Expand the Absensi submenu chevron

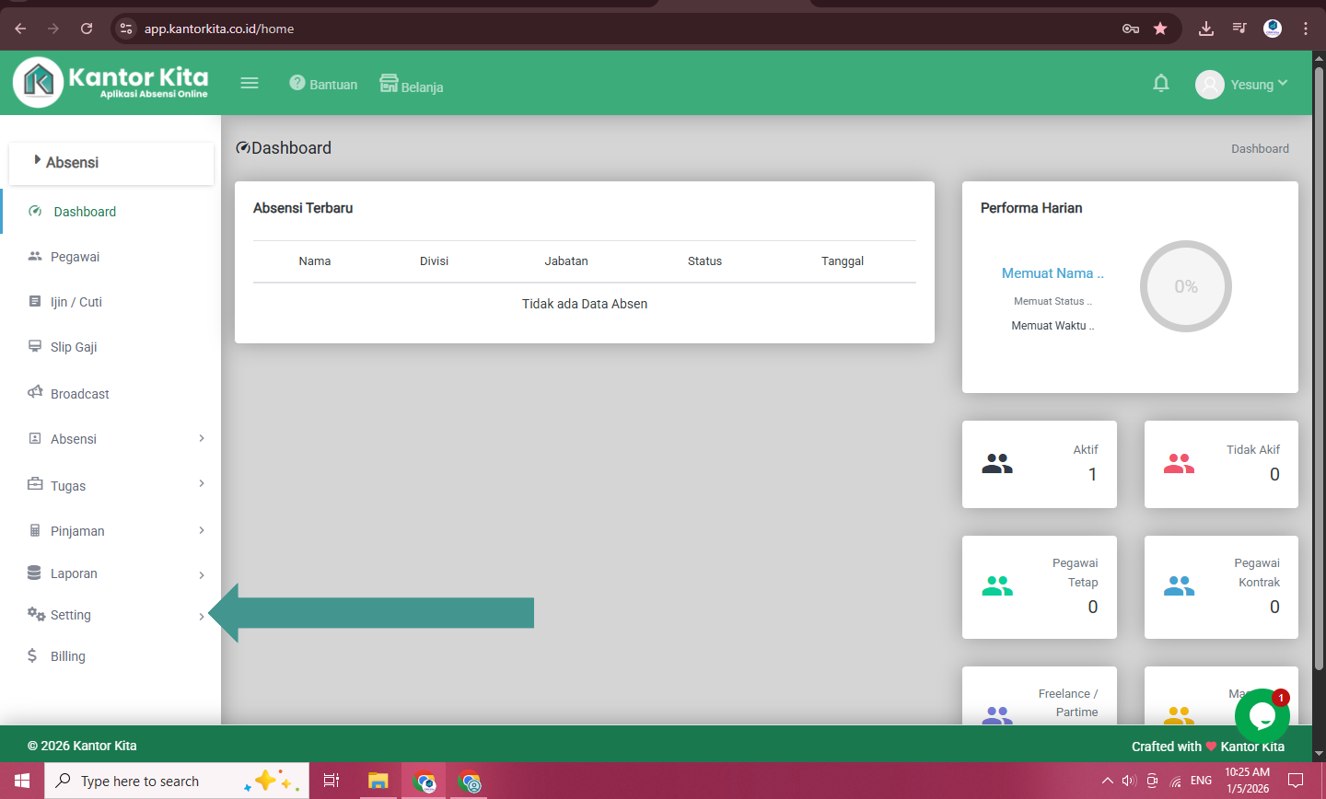[202, 438]
